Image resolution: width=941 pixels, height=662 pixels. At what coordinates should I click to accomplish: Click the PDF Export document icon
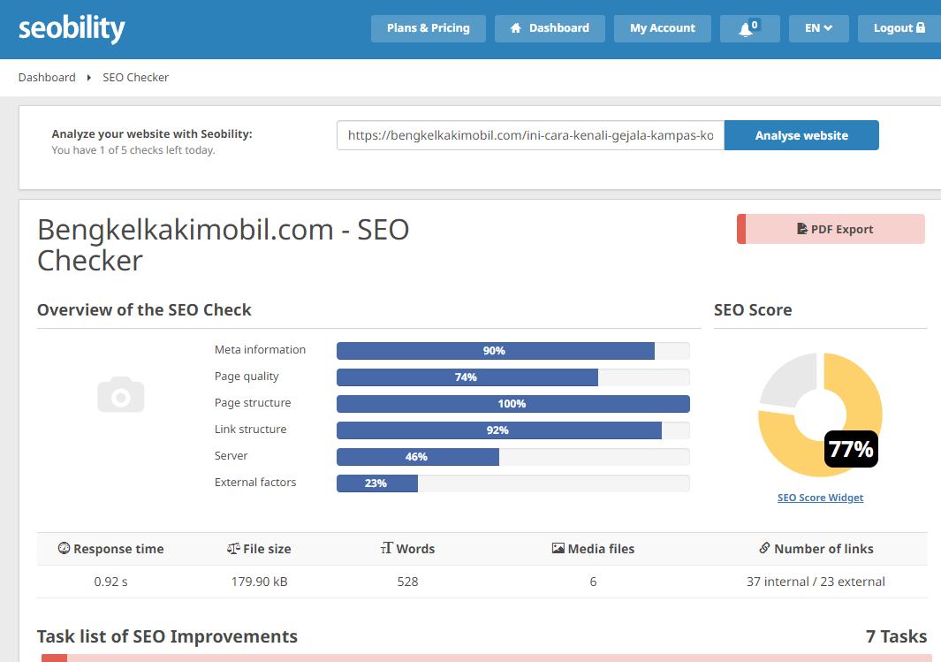(x=801, y=229)
